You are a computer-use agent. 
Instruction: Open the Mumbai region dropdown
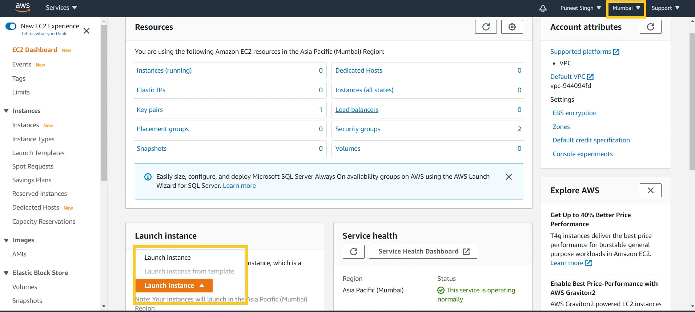click(x=626, y=8)
